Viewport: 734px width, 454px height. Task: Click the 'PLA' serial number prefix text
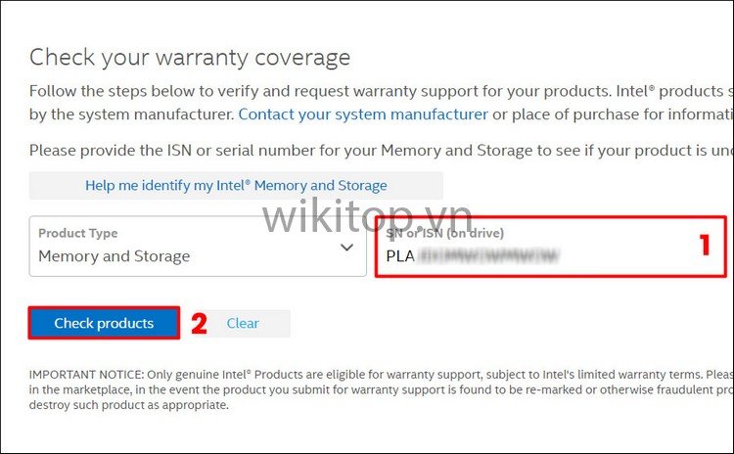tap(401, 257)
